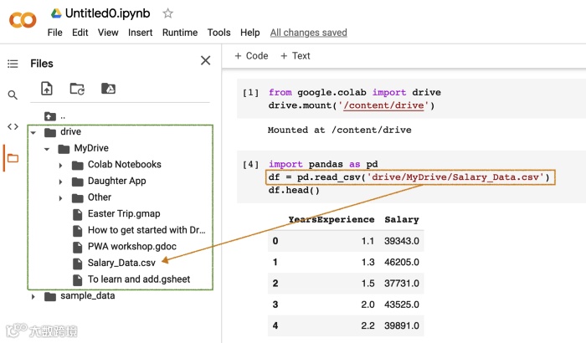Collapse the MyDrive folder
This screenshot has width=586, height=343.
click(x=47, y=149)
